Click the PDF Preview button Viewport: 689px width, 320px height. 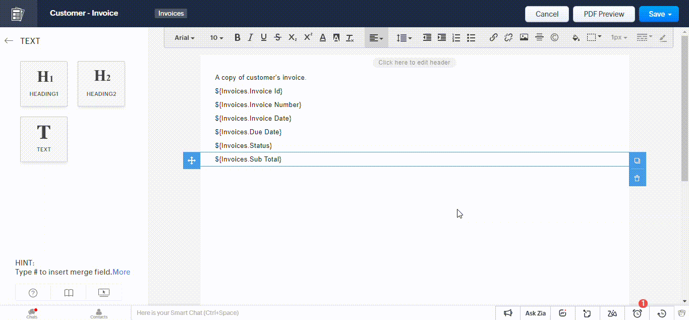603,14
